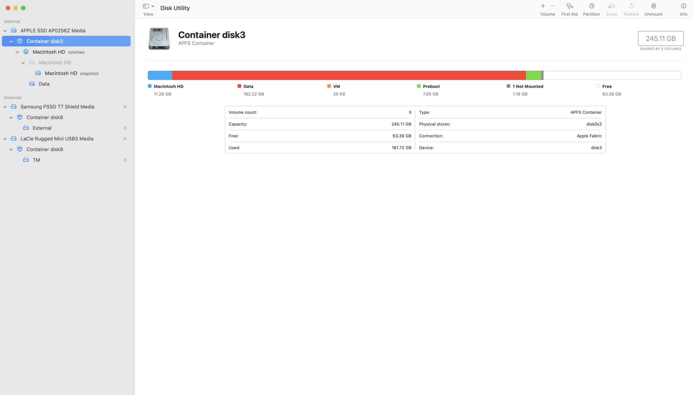The height and width of the screenshot is (395, 694).
Task: Open the View options dropdown arrow
Action: (x=153, y=6)
